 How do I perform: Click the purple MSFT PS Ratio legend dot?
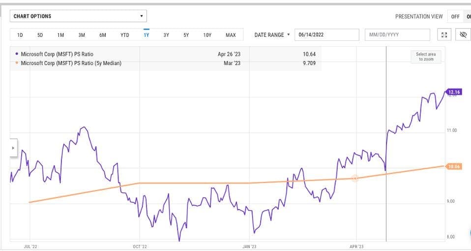click(x=17, y=54)
